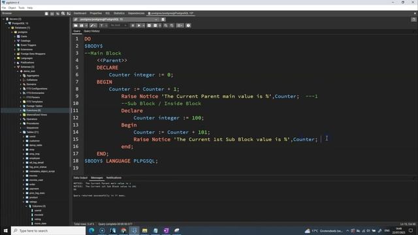Open the Filter options dropdown arrow
This screenshot has height=235, width=418.
pos(106,25)
